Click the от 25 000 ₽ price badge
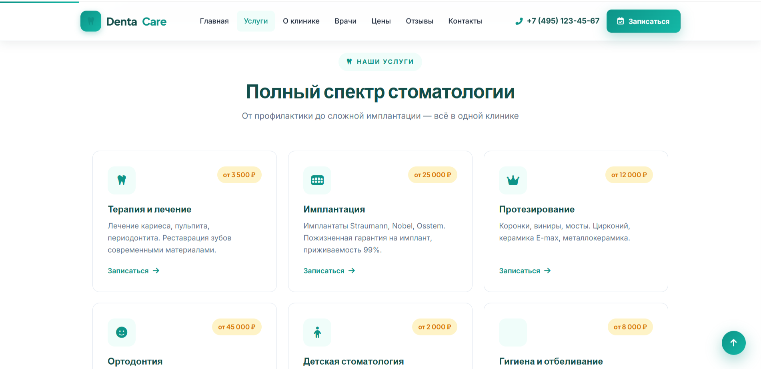 coord(433,175)
